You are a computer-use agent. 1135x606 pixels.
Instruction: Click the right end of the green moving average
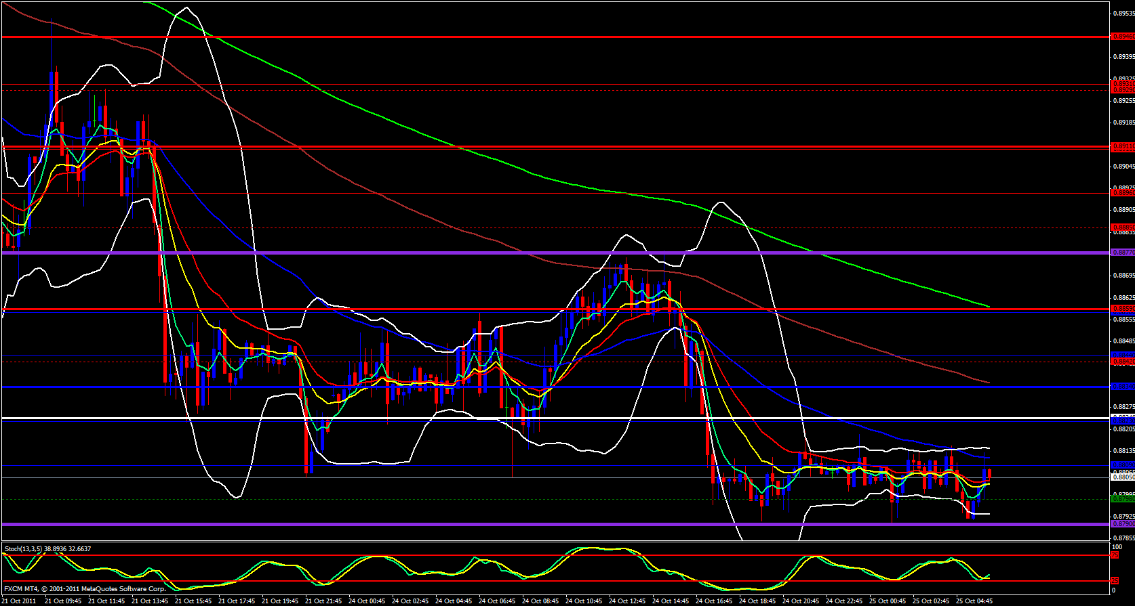989,307
